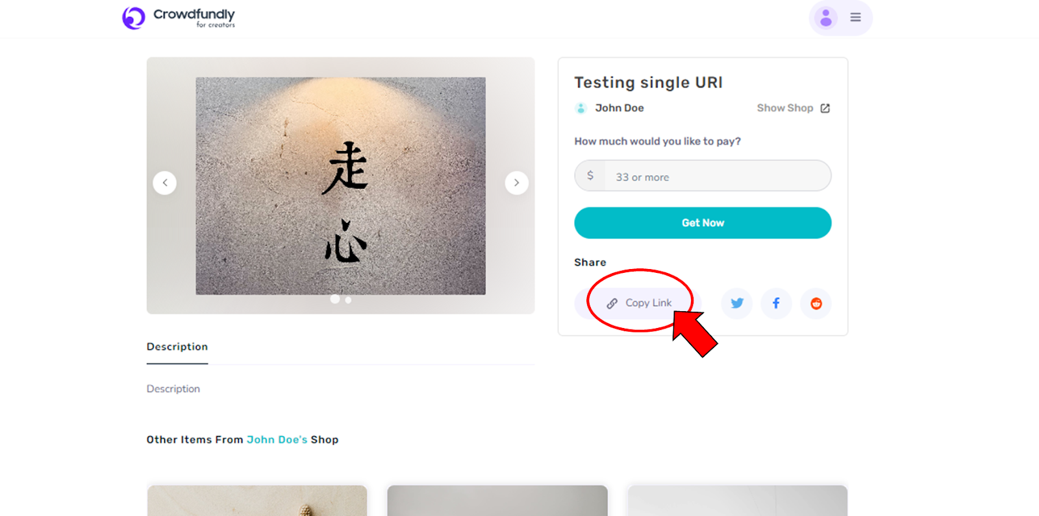Click John Doe's small seller avatar
1039x516 pixels.
click(581, 108)
